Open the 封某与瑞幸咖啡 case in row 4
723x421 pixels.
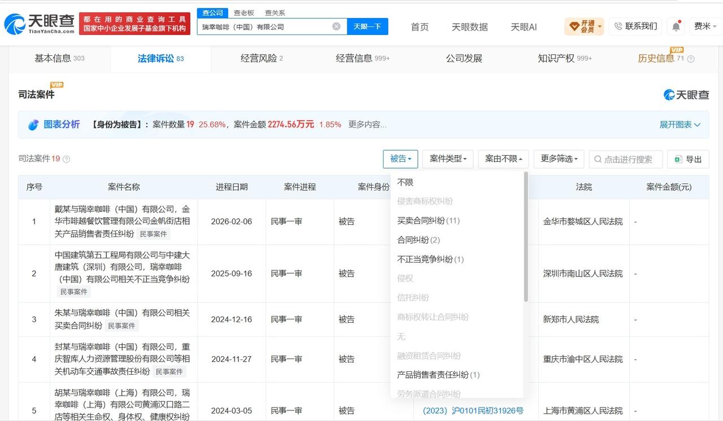coord(122,359)
